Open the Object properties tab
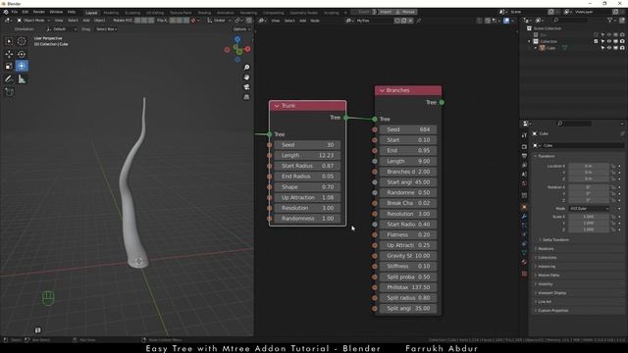628x353 pixels. [x=524, y=207]
